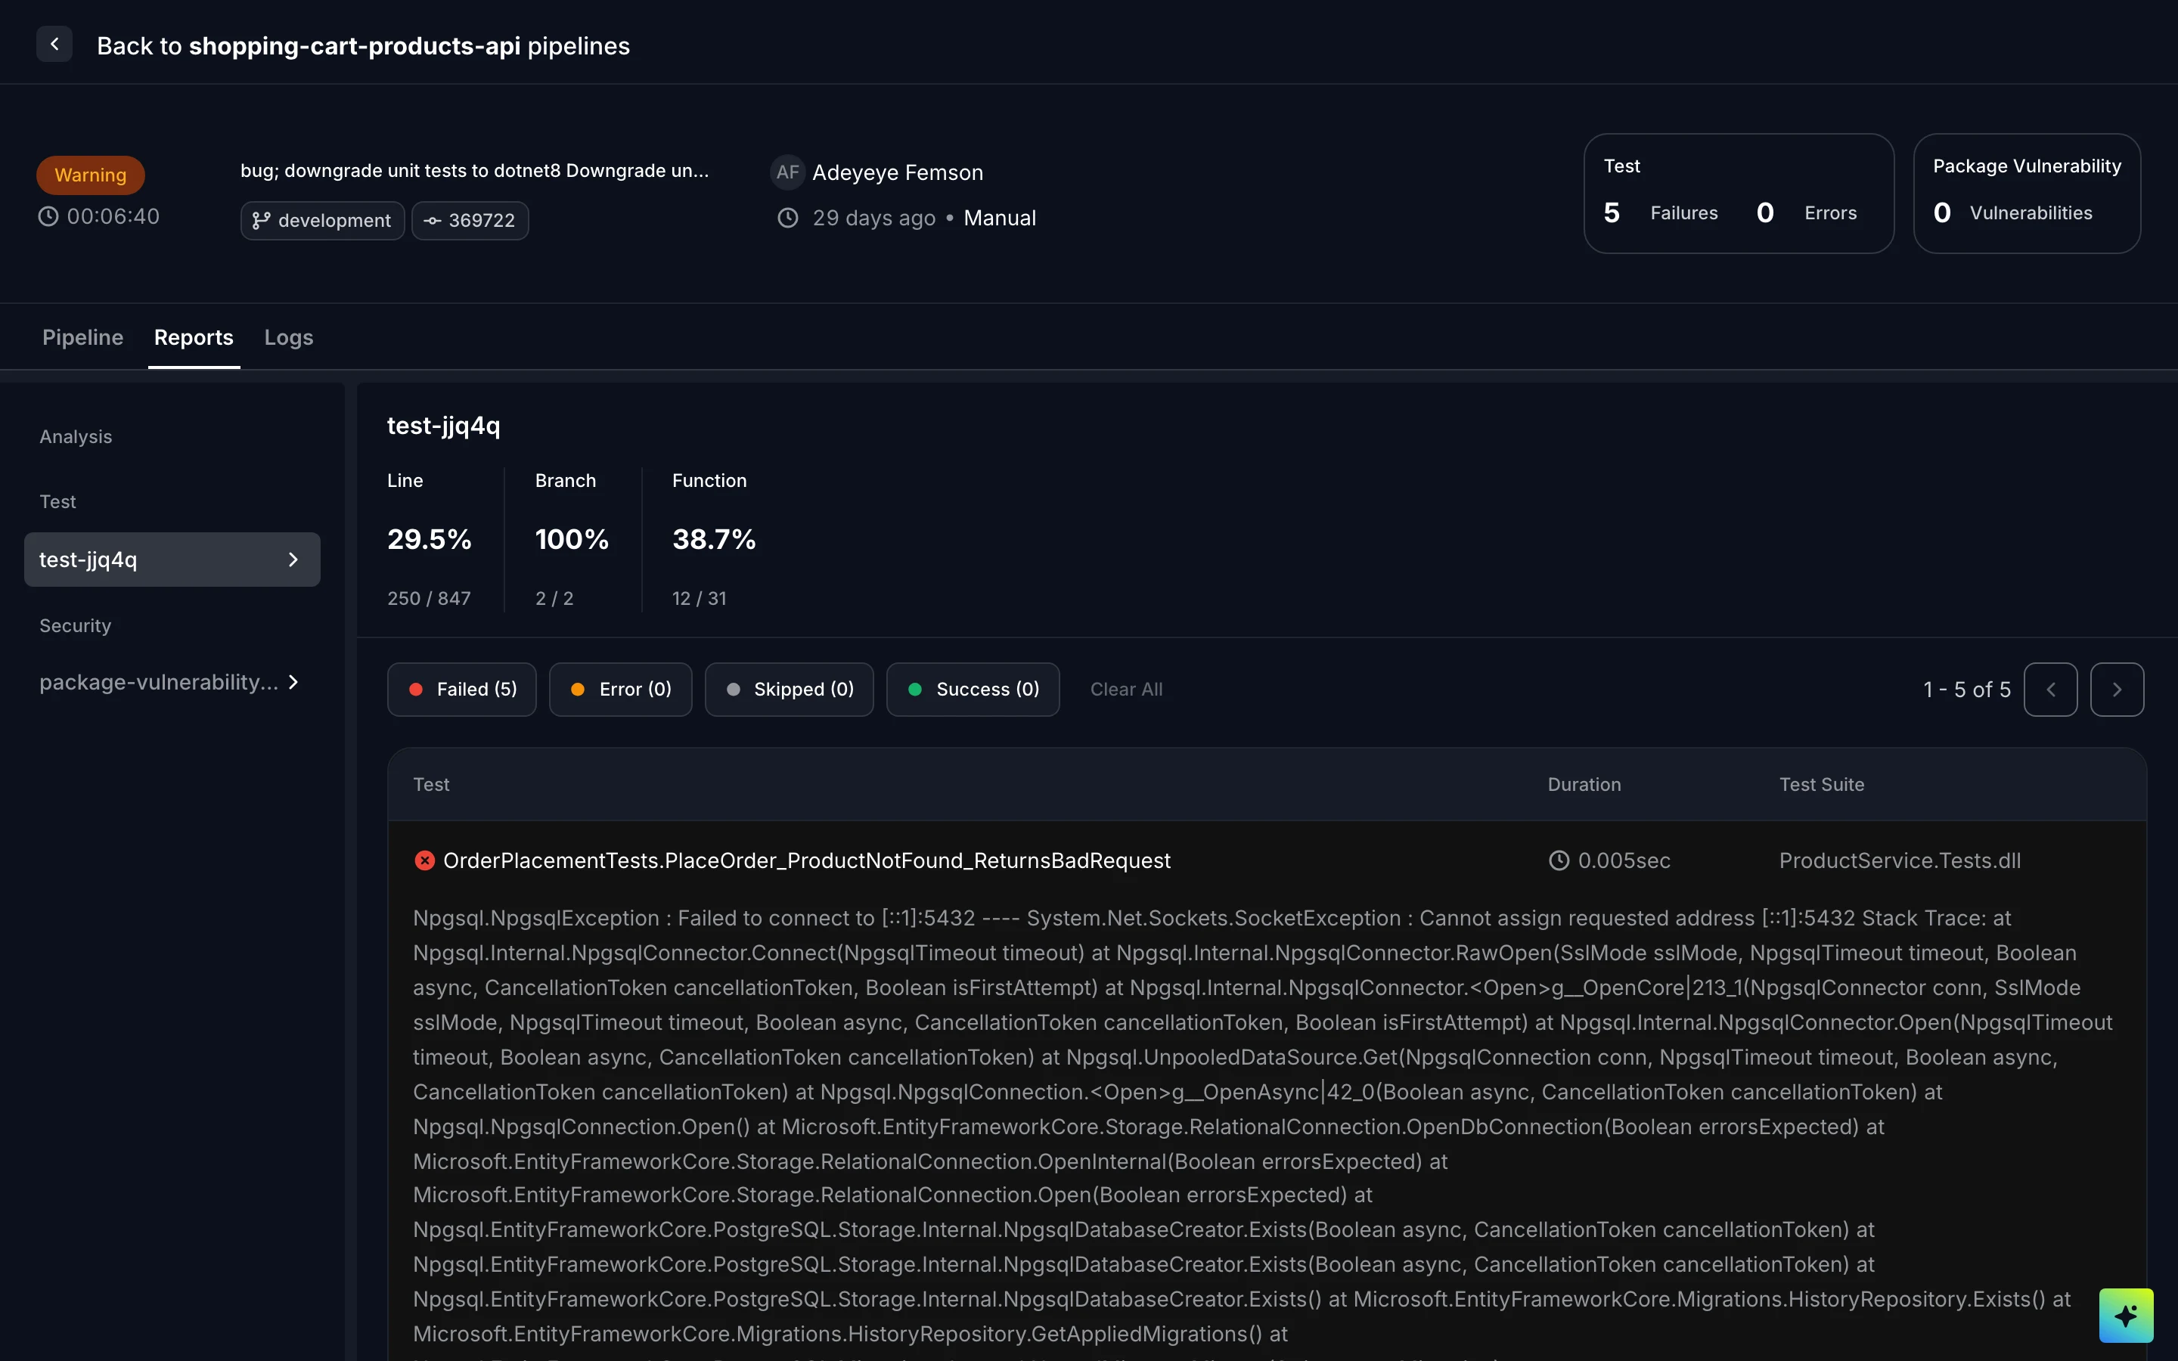
Task: Click author name Adeyeye Femson
Action: [898, 172]
